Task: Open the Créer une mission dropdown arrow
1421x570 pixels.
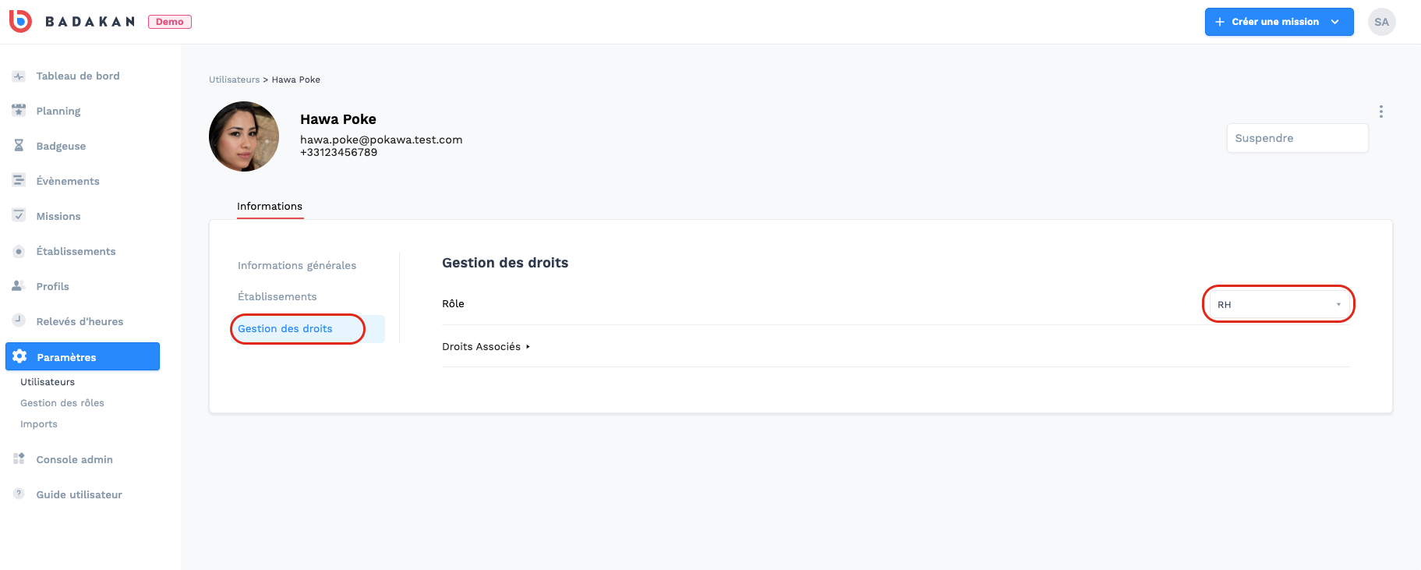Action: click(1334, 22)
